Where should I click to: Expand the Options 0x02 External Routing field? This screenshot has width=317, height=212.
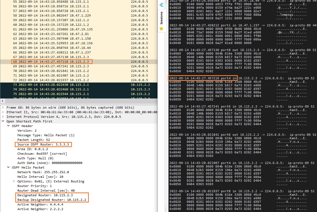click(x=14, y=181)
